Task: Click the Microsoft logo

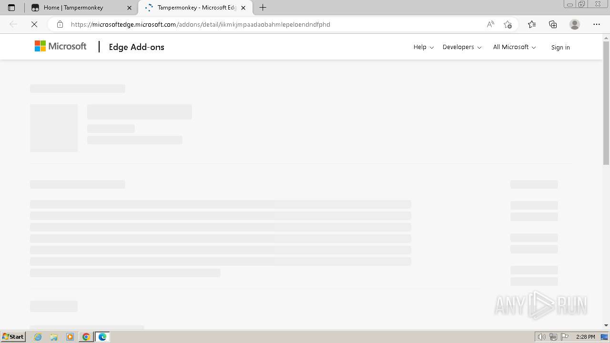Action: [61, 46]
